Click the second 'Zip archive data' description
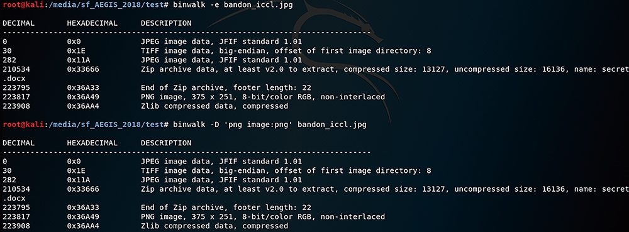Image resolution: width=629 pixels, height=232 pixels. (x=385, y=189)
